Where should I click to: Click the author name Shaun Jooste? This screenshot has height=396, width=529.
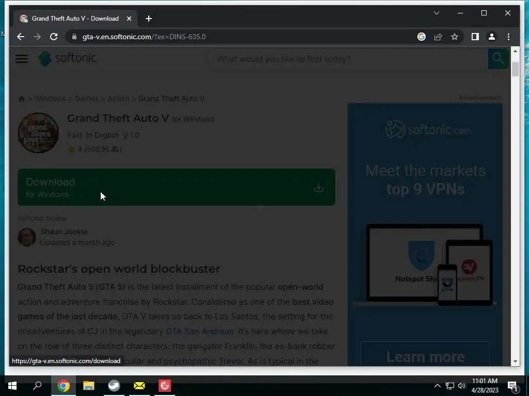tap(64, 232)
